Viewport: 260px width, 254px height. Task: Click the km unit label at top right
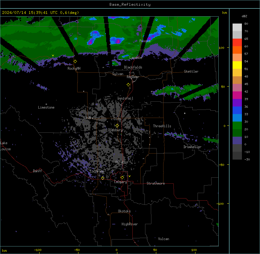(225, 13)
